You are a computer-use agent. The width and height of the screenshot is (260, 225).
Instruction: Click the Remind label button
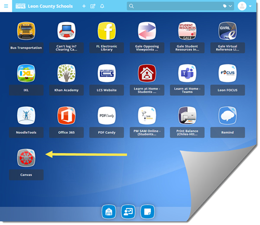[228, 132]
